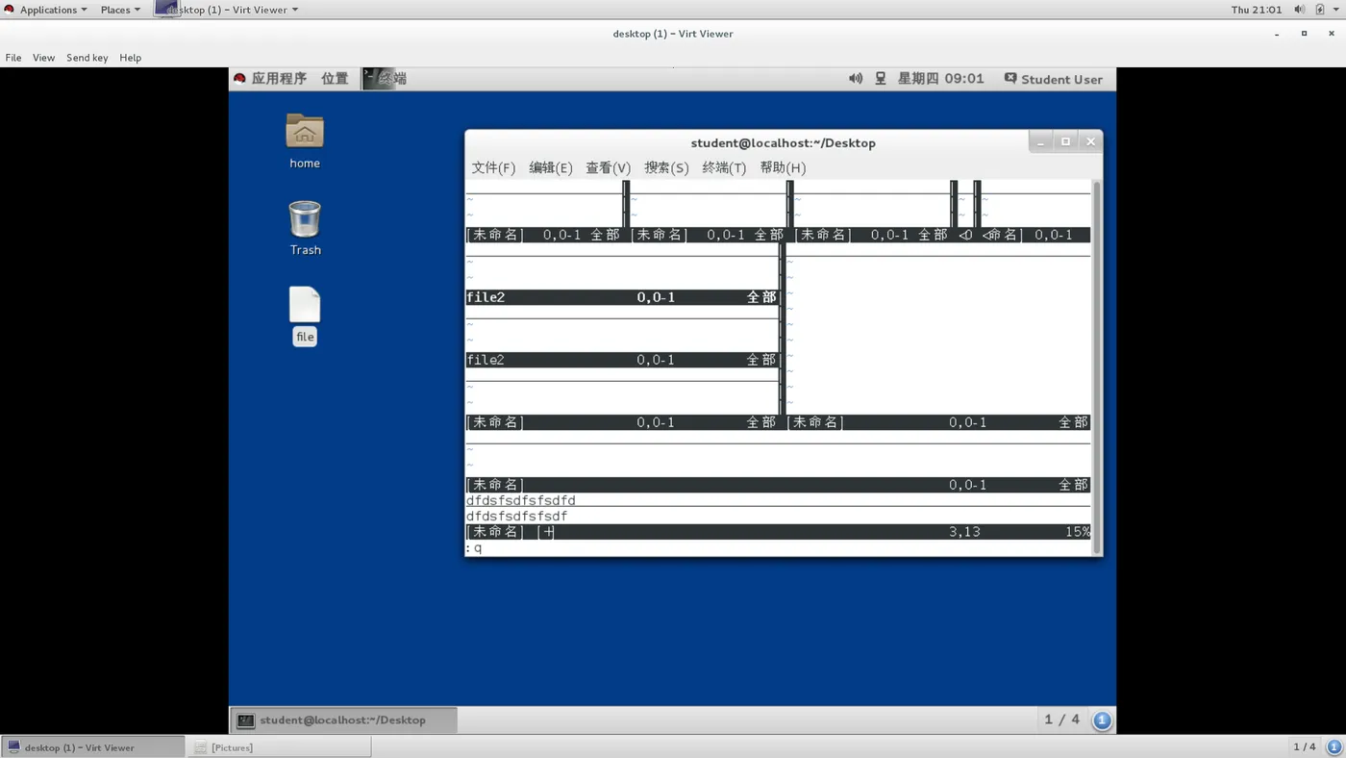Click the guest panel volume speaker icon

pyautogui.click(x=856, y=79)
